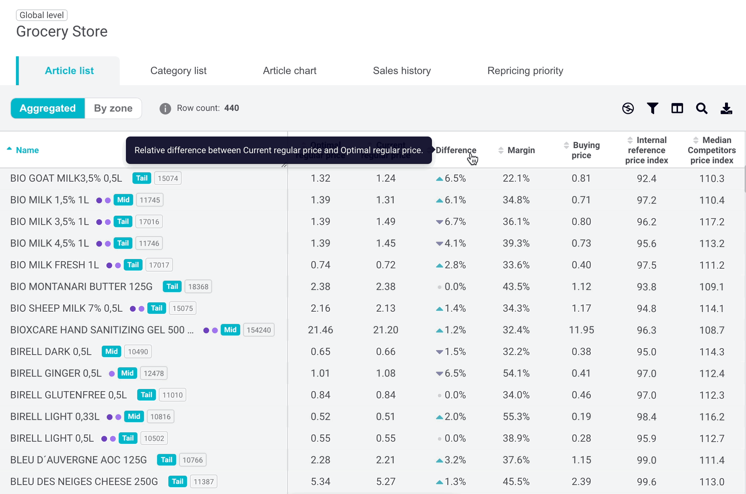Click Mid tag on BIRELL GINGER row
746x494 pixels.
point(127,374)
